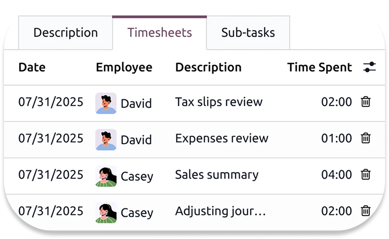Delete the Tax slips review timesheet entry
This screenshot has height=239, width=389.
366,102
